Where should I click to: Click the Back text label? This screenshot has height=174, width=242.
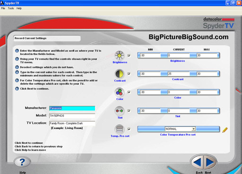tap(199, 173)
